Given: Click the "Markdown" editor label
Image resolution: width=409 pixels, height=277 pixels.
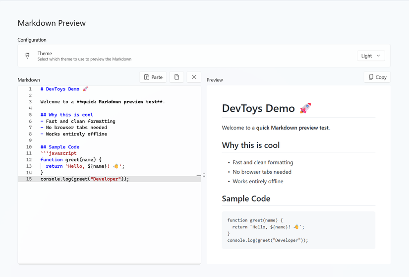Looking at the screenshot, I should (x=29, y=80).
